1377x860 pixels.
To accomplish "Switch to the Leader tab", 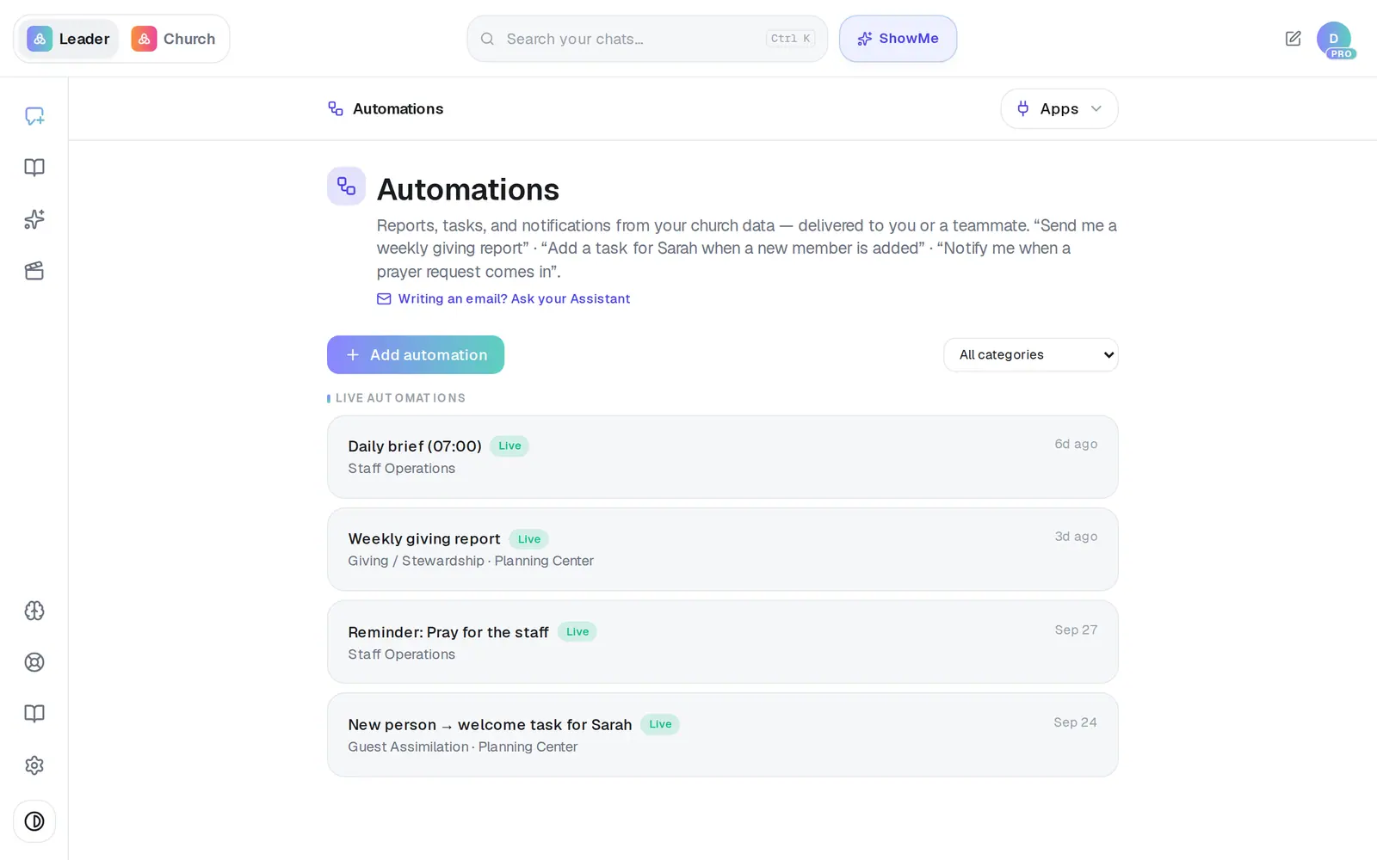I will (x=69, y=39).
